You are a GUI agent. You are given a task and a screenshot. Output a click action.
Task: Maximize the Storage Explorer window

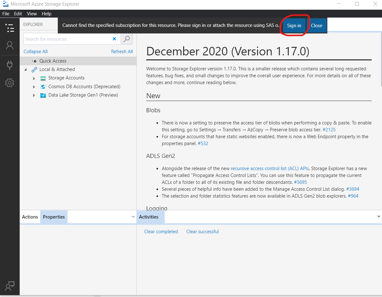[x=357, y=4]
